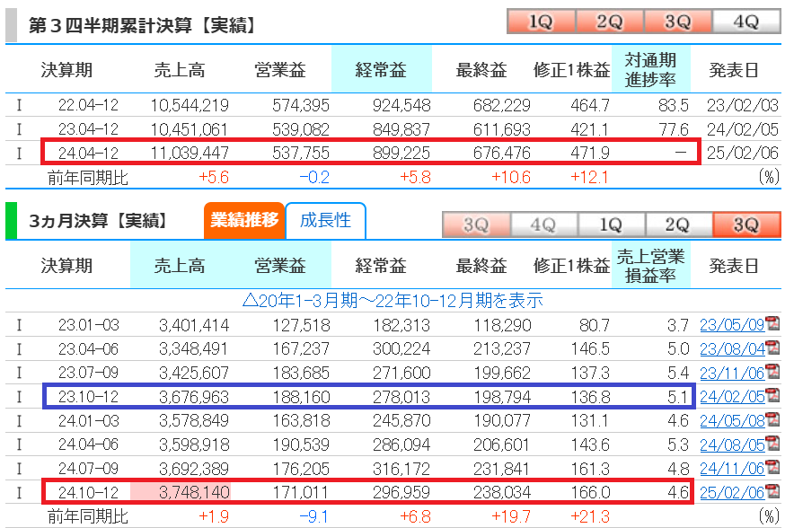794x528 pixels.
Task: Select sales value 11,039,447
Action: pos(190,153)
